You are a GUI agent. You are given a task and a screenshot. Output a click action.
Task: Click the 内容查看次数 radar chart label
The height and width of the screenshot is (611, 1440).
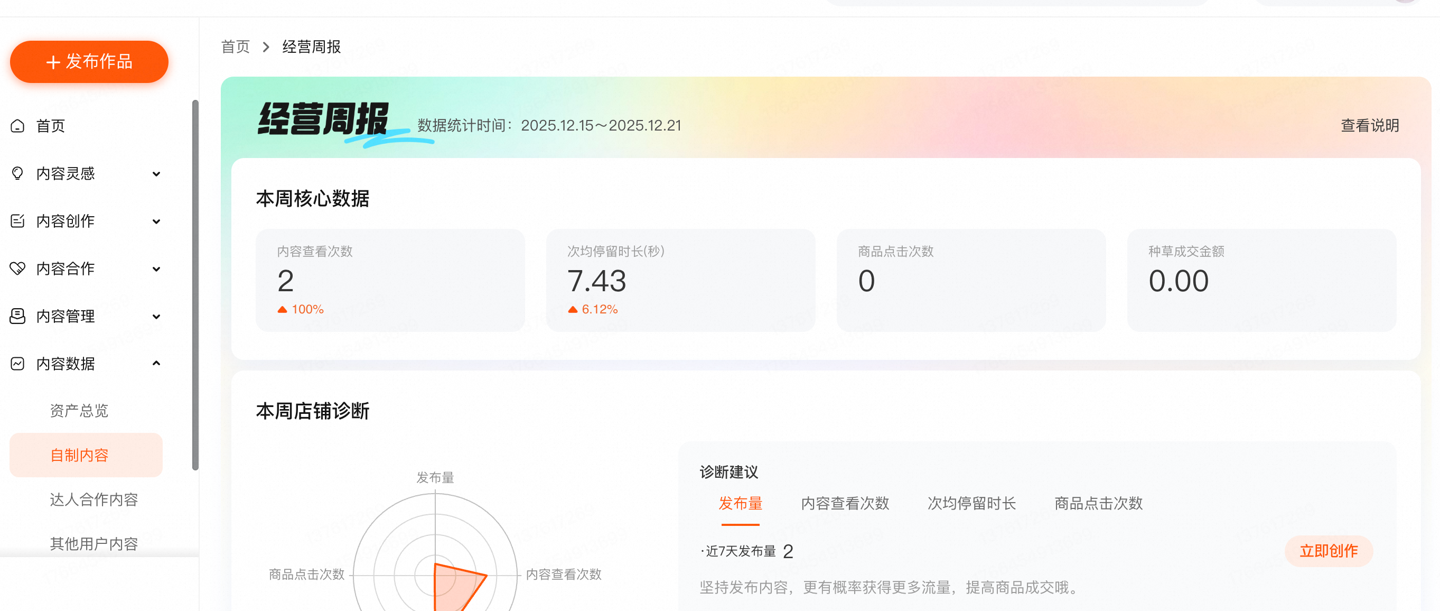pos(564,575)
